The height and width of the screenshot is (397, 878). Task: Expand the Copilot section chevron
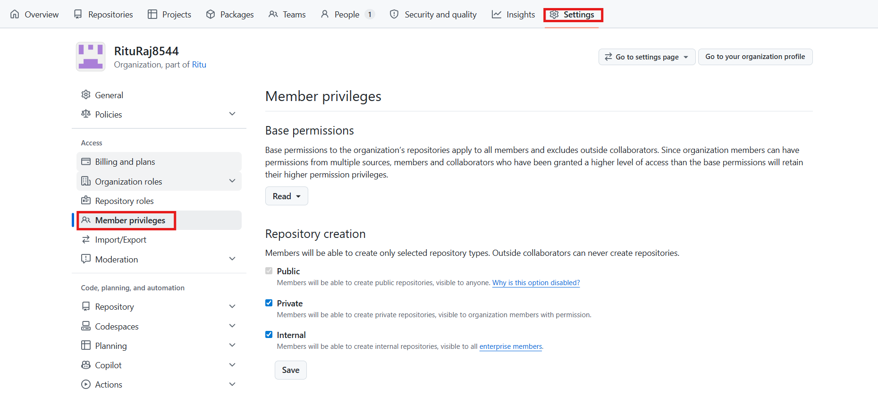[232, 365]
